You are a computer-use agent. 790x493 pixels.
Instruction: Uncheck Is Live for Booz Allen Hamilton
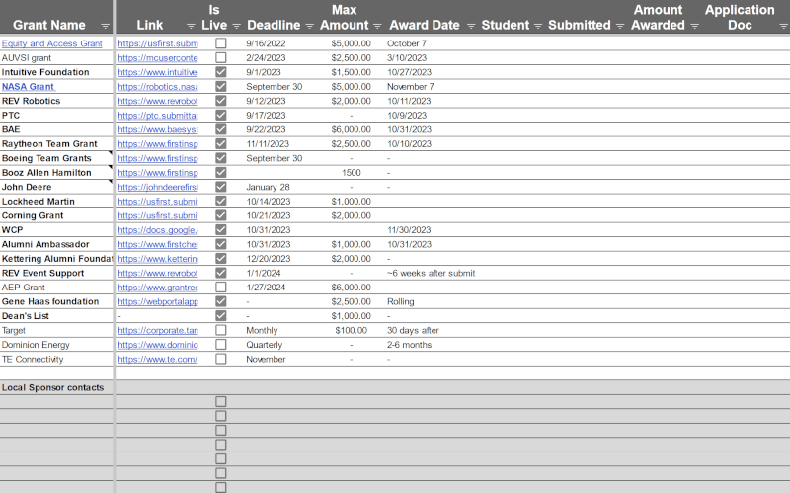click(220, 172)
